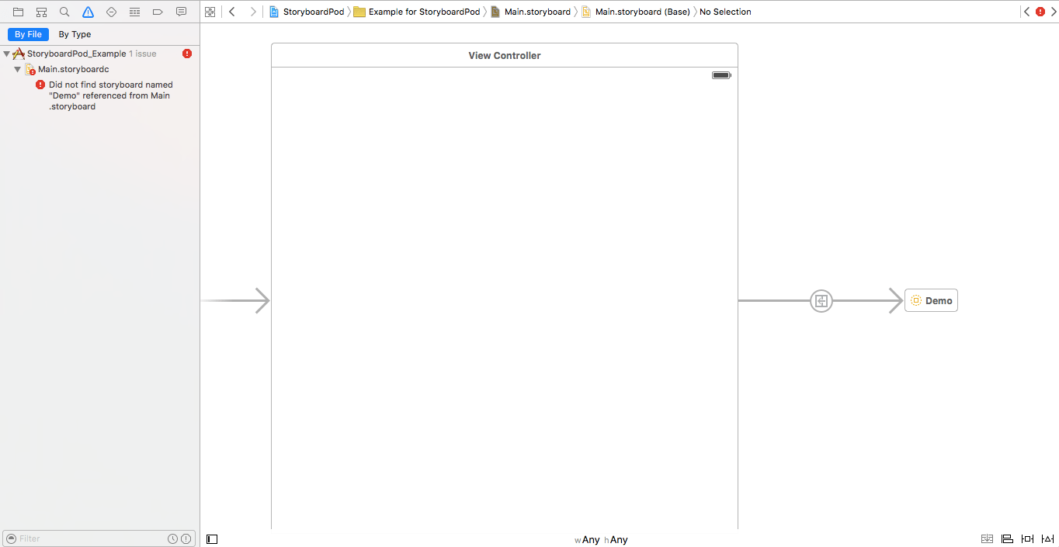Click red error indicator in jump bar
Viewport: 1059px width, 547px height.
click(x=1040, y=12)
